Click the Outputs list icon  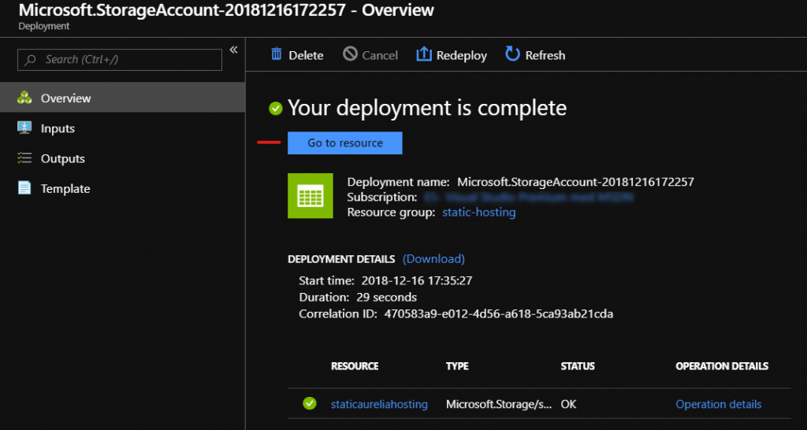click(24, 158)
